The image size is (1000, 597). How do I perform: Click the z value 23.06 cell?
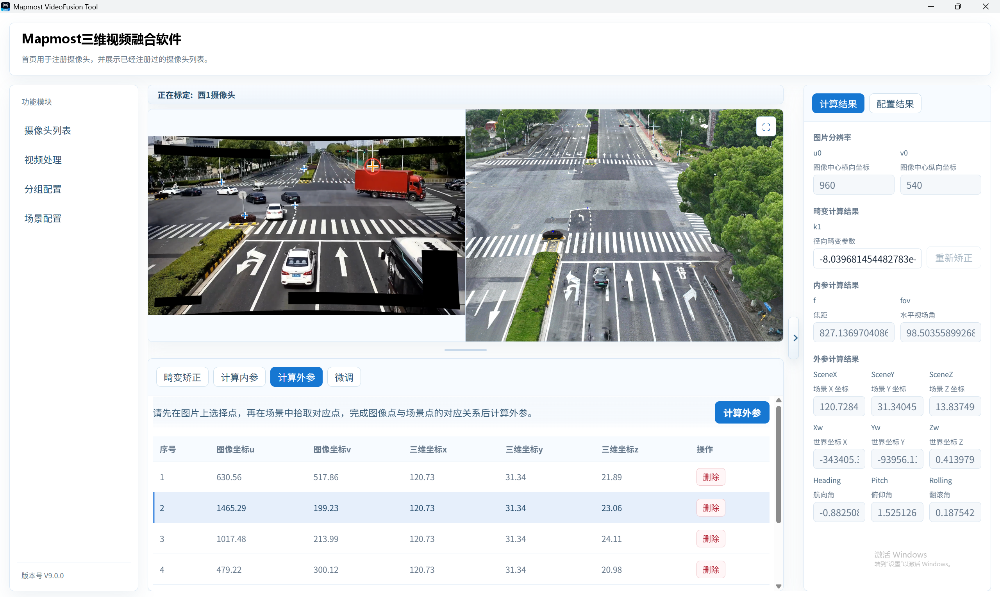point(612,508)
